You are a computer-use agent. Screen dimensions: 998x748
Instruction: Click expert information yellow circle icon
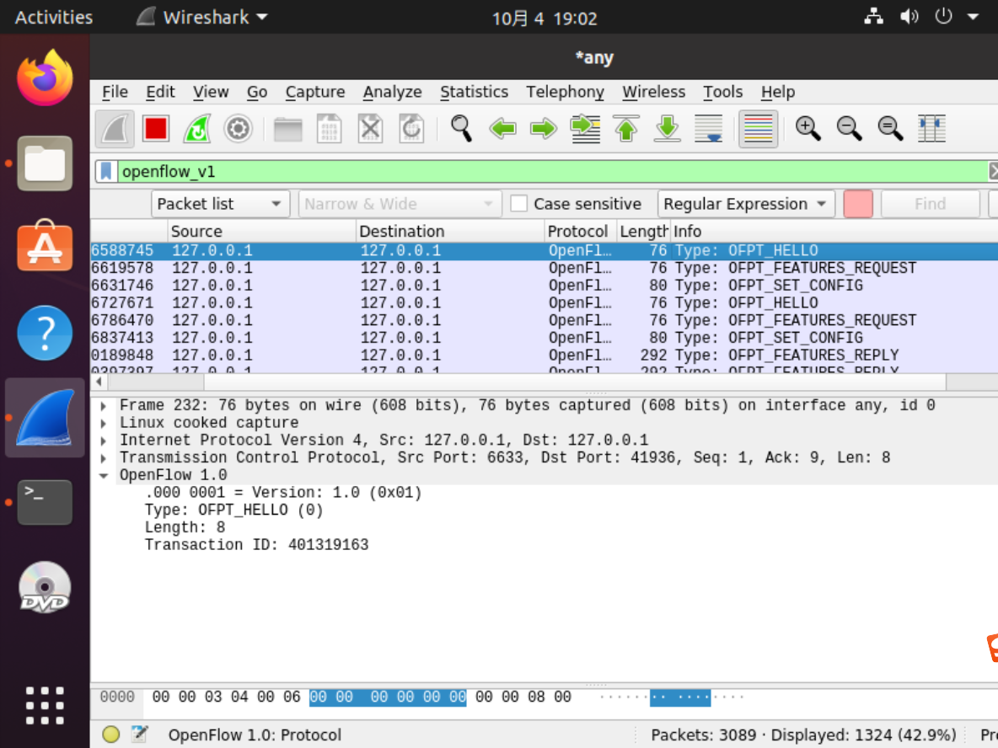110,735
